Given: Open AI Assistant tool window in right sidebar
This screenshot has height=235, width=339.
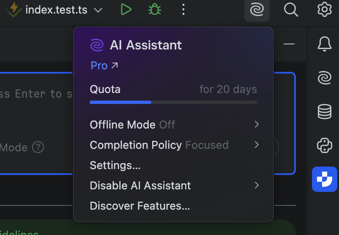Looking at the screenshot, I should click(324, 78).
